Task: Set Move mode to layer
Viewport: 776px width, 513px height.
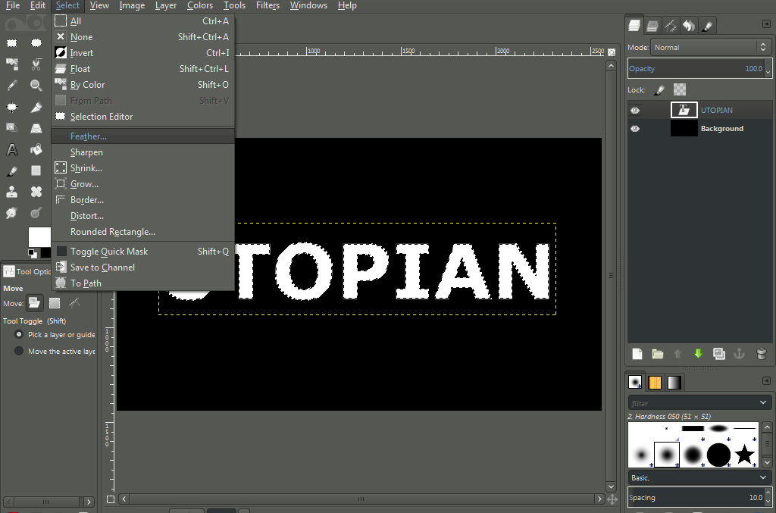Action: 34,303
